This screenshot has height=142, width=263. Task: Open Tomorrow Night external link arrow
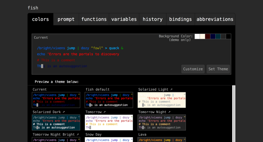169,112
